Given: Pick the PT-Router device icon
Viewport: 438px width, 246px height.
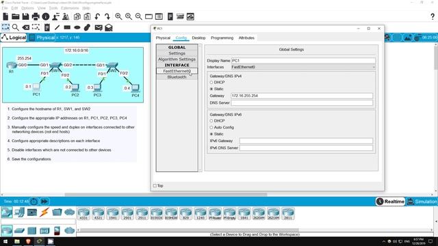Looking at the screenshot, I should point(215,214).
